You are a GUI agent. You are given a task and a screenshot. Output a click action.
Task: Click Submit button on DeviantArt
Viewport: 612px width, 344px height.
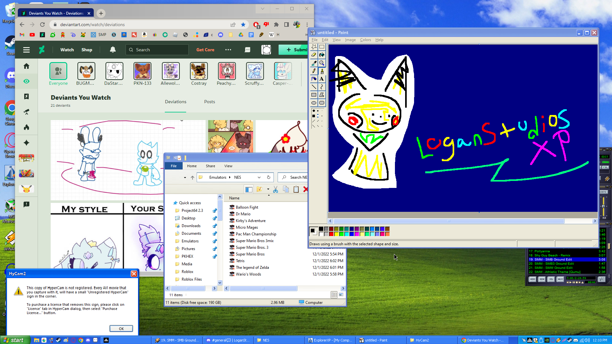[293, 50]
